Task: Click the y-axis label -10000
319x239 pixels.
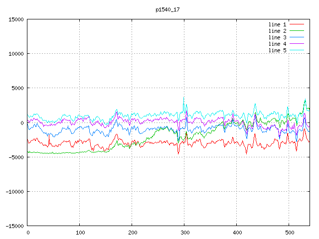Action: pyautogui.click(x=14, y=192)
